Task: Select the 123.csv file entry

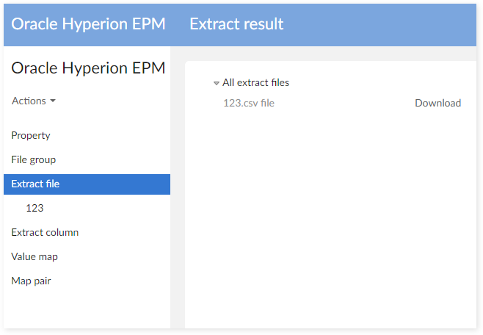Action: tap(249, 103)
